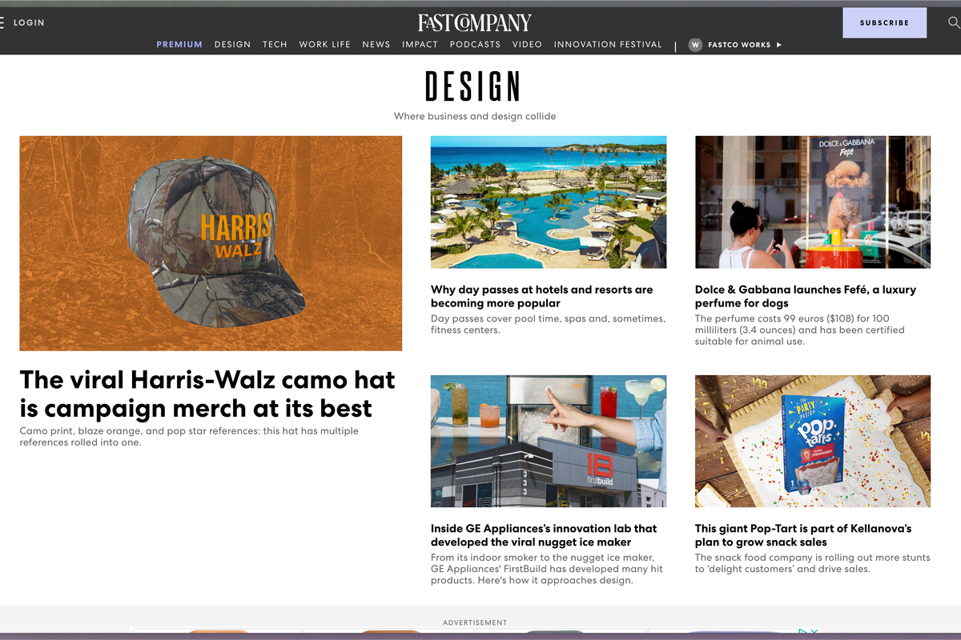Open the Harris-Walz camo hat image
This screenshot has height=640, width=961.
(x=211, y=243)
